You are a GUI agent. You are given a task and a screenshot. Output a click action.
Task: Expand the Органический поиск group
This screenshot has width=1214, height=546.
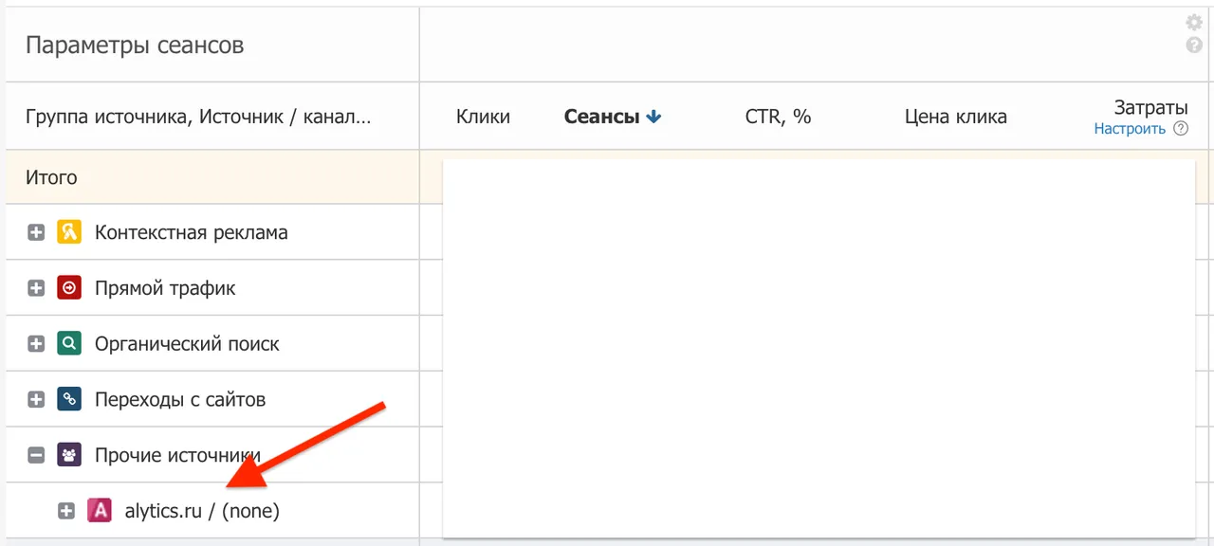(36, 343)
